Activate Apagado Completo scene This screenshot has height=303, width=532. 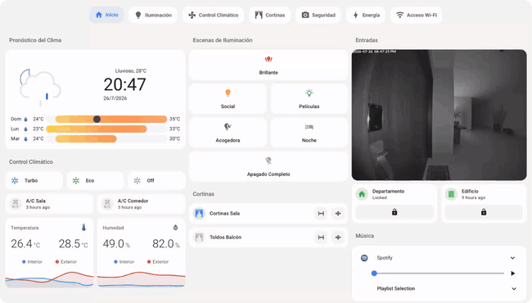(268, 166)
